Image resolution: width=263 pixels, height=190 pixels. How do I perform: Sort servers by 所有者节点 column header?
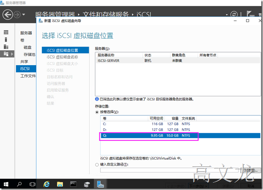coord(208,55)
